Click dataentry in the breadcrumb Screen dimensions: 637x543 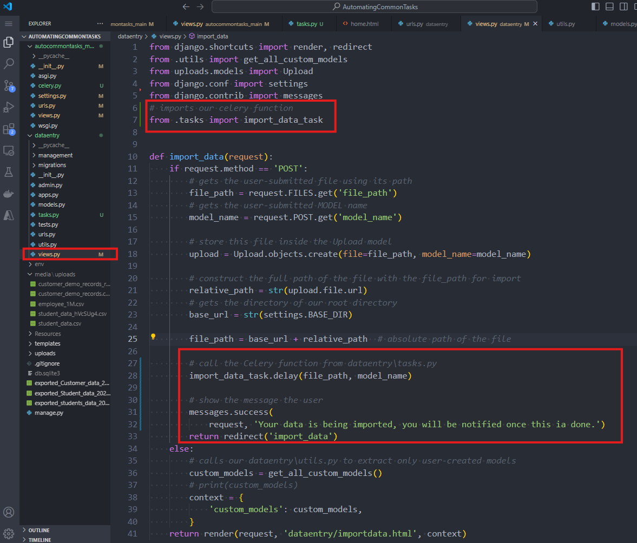point(130,36)
